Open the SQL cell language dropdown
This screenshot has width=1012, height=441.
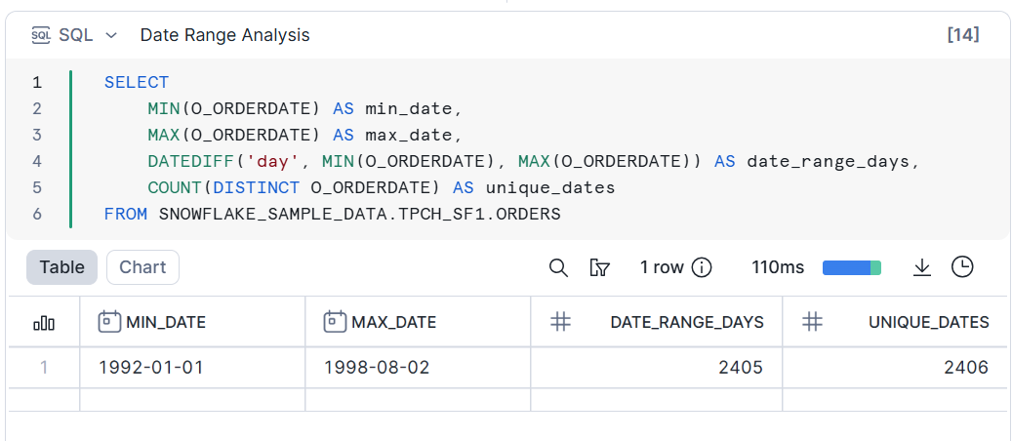(111, 35)
